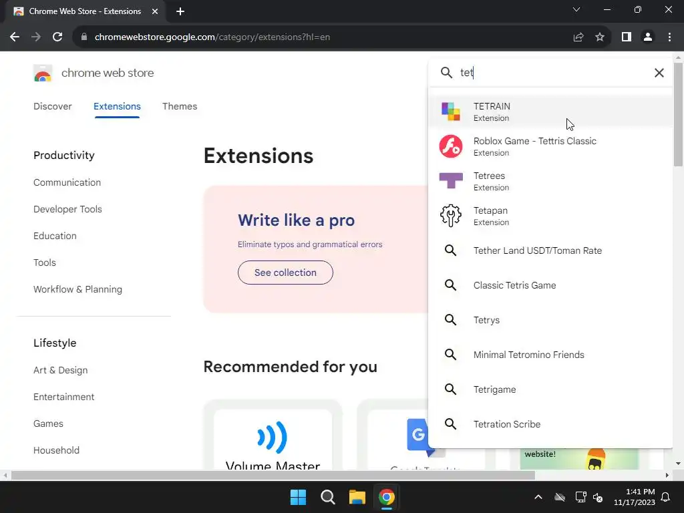Go back using browser back arrow
684x513 pixels.
click(x=15, y=37)
